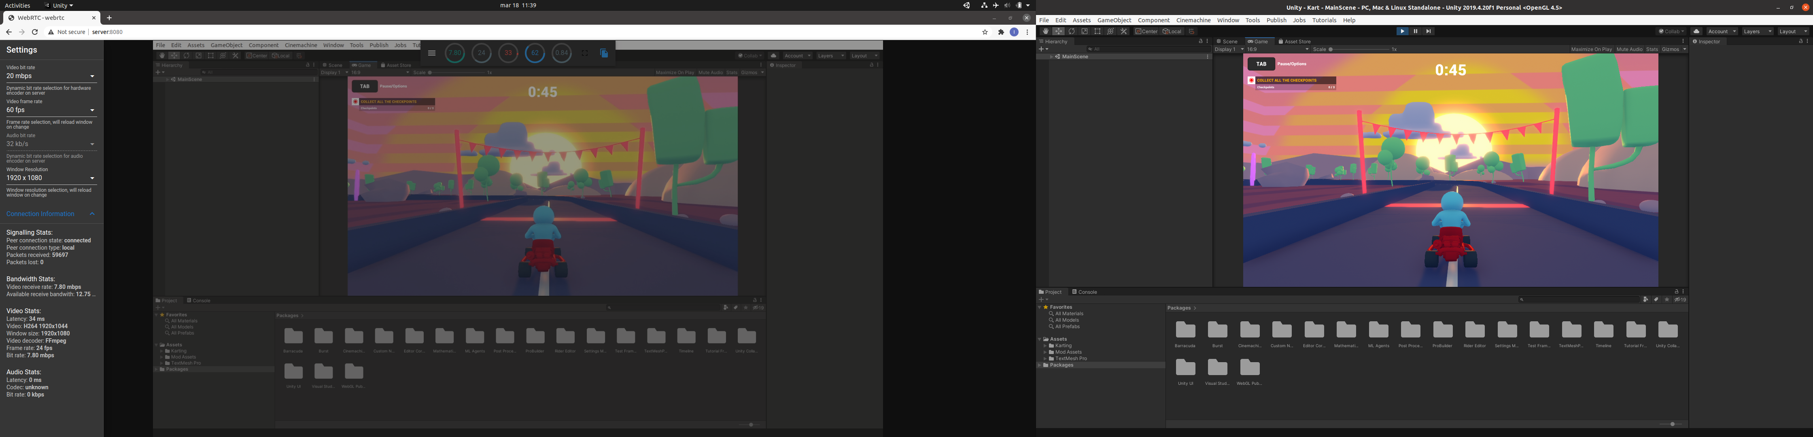Click the Step frame button in native Unity toolbar
Image resolution: width=1813 pixels, height=437 pixels.
[x=1428, y=31]
